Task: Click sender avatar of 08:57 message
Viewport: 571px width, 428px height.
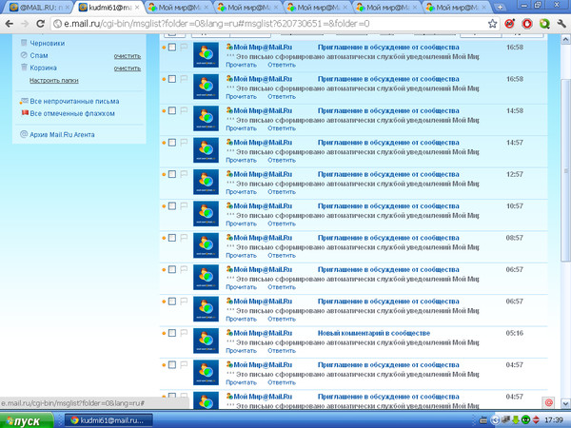Action: point(206,245)
